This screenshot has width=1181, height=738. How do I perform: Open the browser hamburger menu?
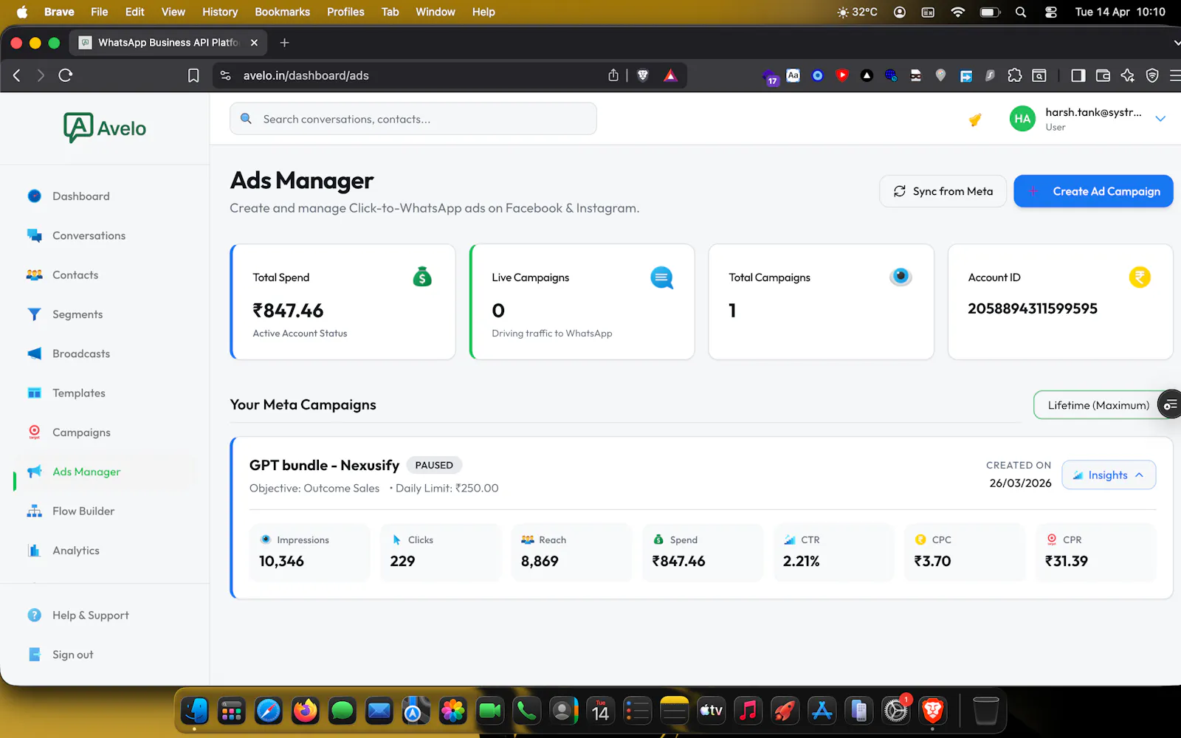tap(1175, 75)
